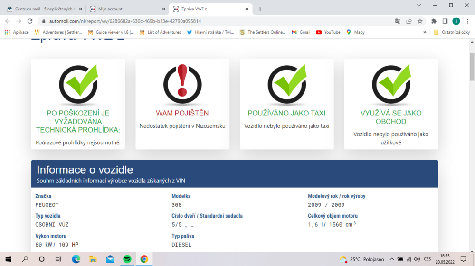Open the Guide viewer v1.8 bookmark
The height and width of the screenshot is (266, 475).
[x=111, y=32]
